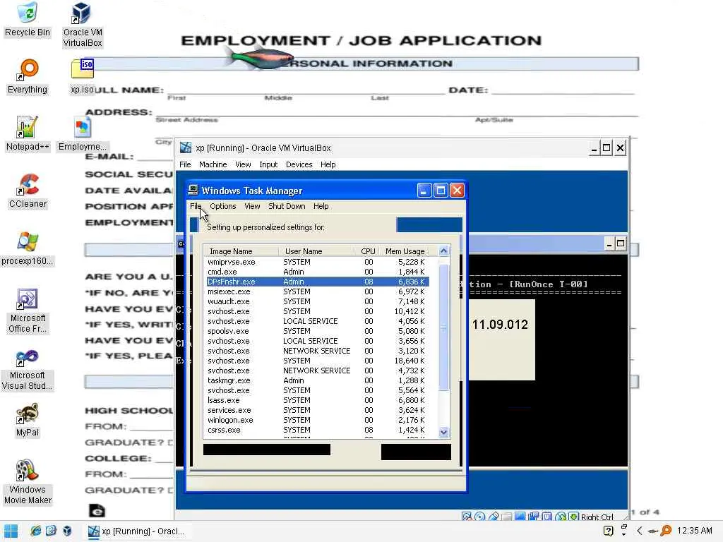Click the second quick-launch icon after Internet Explorer
The image size is (723, 542).
pos(51,531)
